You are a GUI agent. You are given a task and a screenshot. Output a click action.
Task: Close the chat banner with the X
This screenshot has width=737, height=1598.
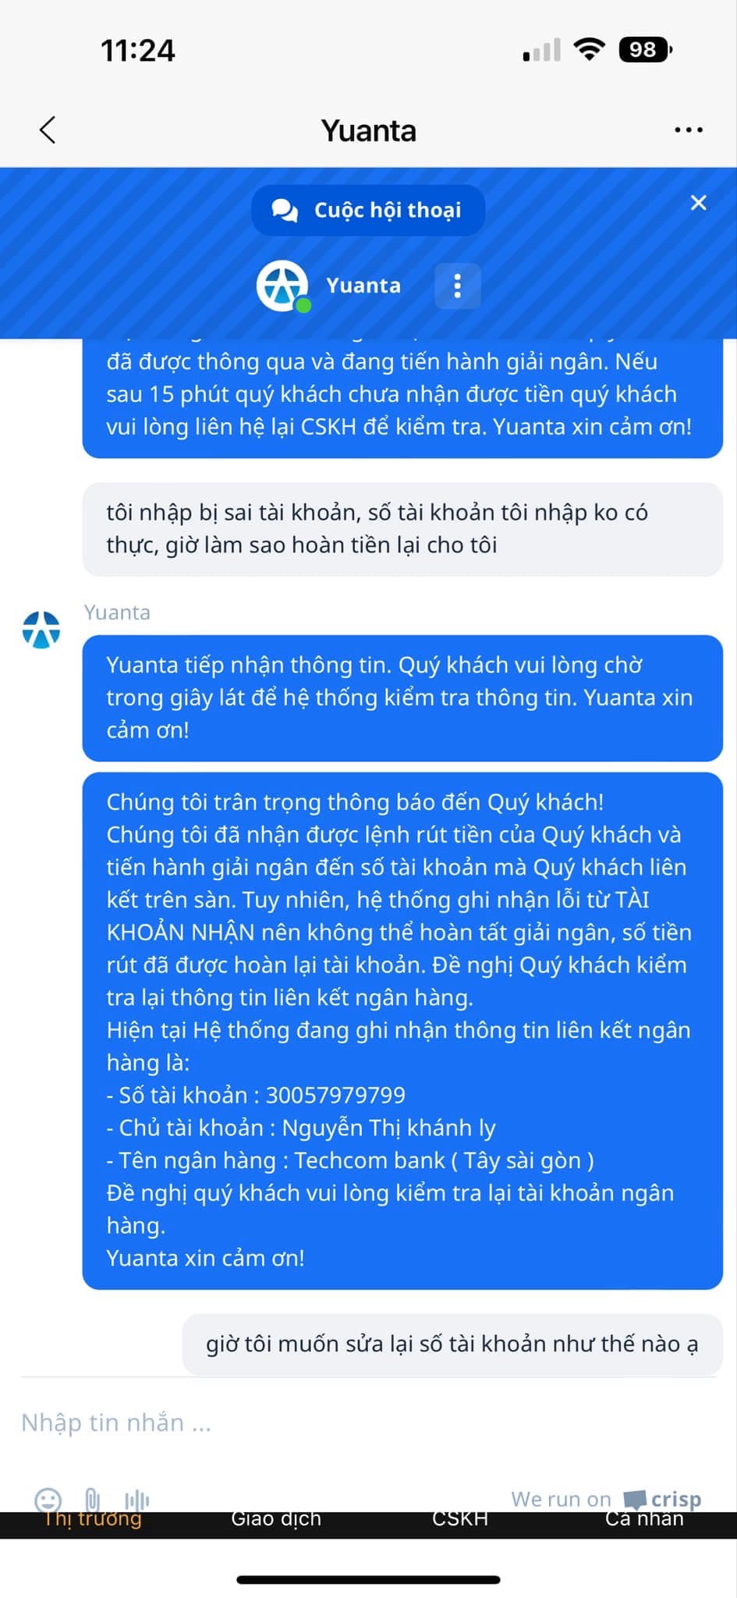[699, 203]
